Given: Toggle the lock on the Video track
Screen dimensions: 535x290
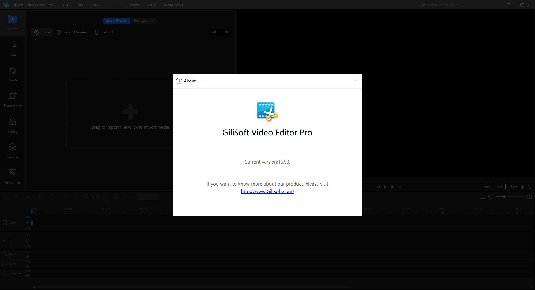Looking at the screenshot, I should point(28,223).
